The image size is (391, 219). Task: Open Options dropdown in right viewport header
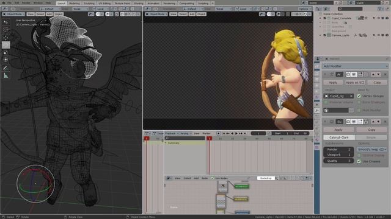click(304, 9)
